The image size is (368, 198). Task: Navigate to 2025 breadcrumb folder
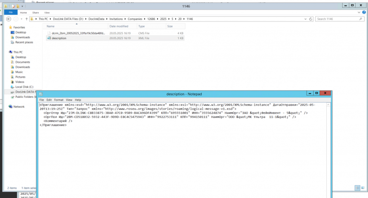(163, 19)
